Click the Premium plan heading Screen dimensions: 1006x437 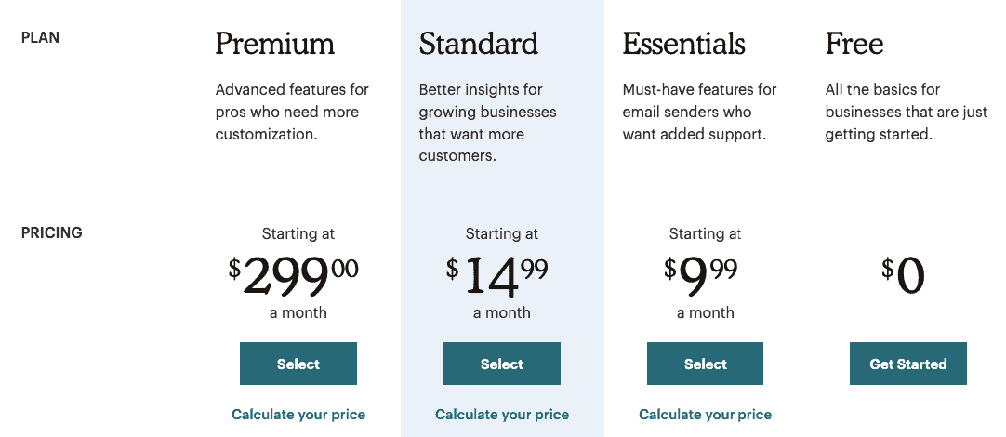pos(274,44)
